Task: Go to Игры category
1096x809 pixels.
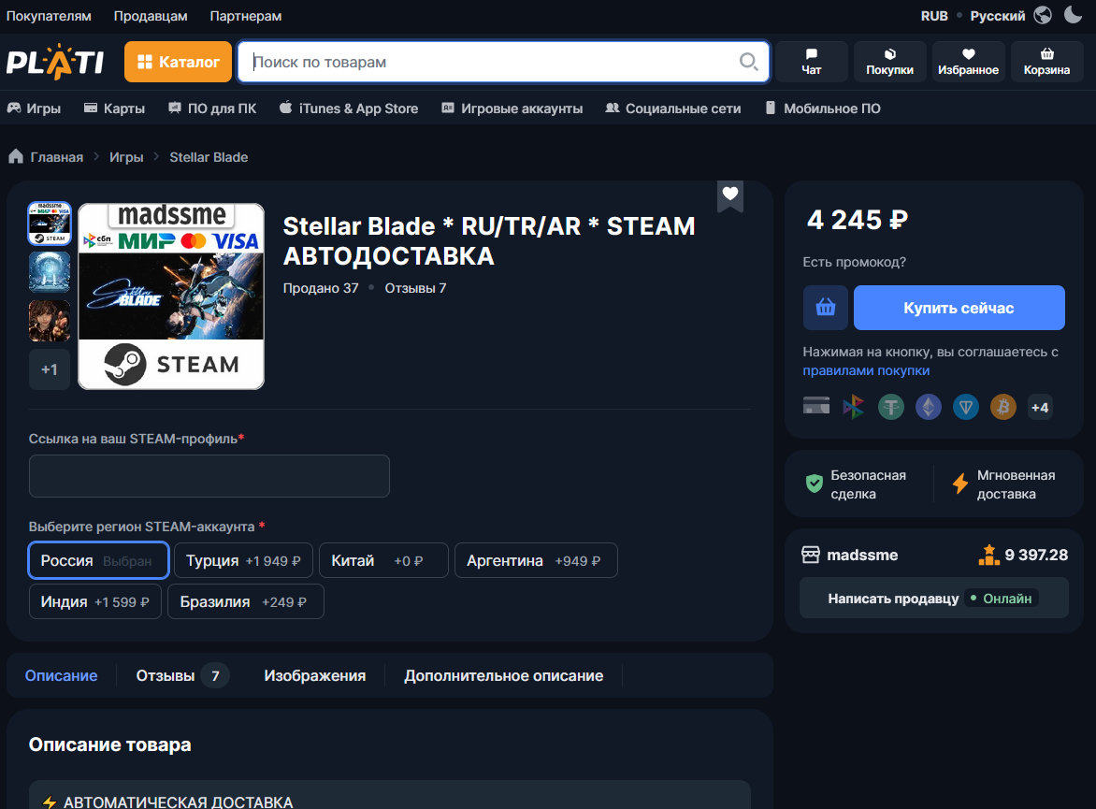Action: tap(35, 108)
